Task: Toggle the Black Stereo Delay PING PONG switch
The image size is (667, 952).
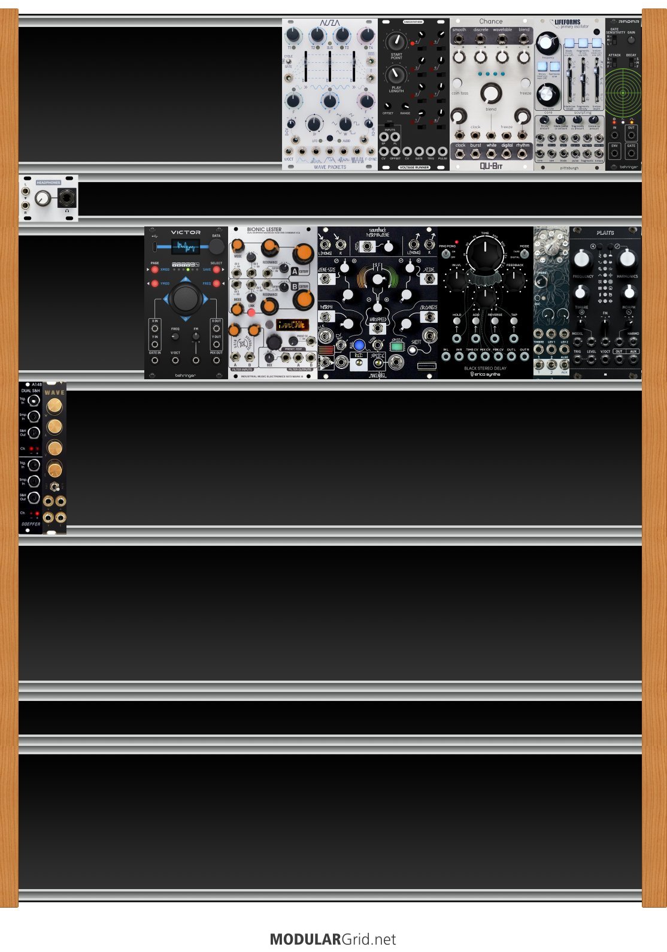Action: (x=445, y=253)
